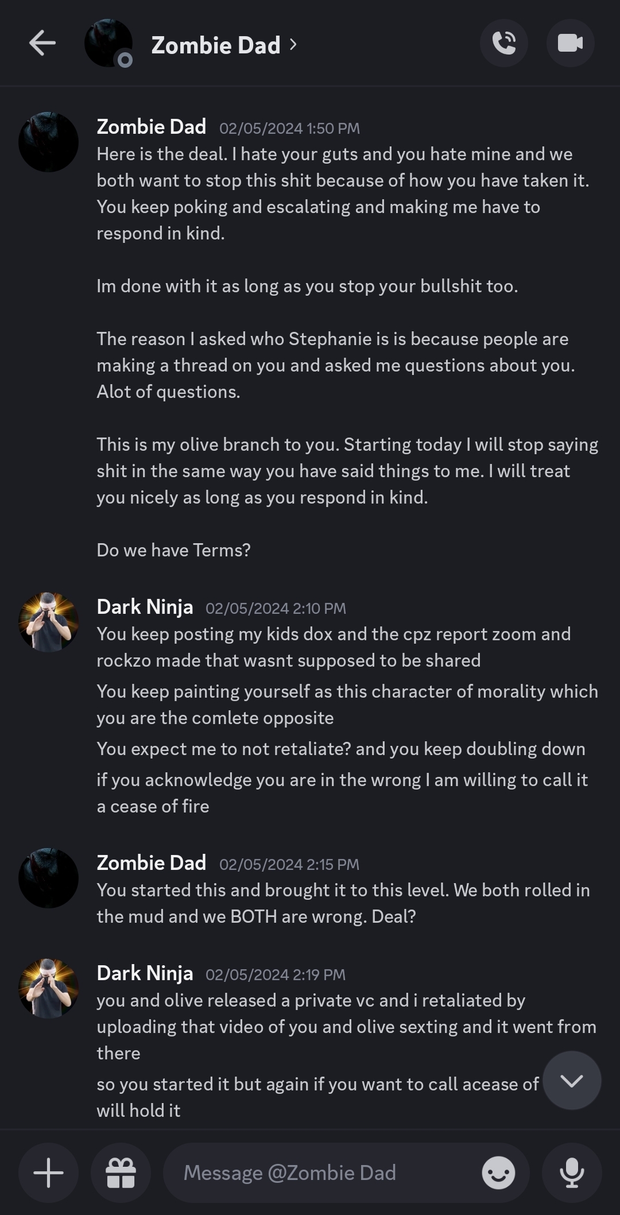Tap the back arrow icon
620x1215 pixels.
(42, 44)
